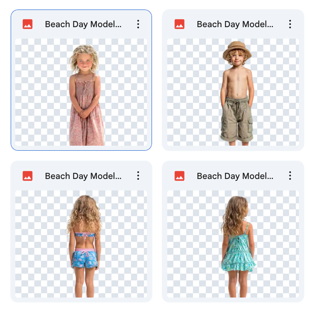Open More actions menu for straw hat boy file
Image resolution: width=310 pixels, height=309 pixels.
pos(290,24)
